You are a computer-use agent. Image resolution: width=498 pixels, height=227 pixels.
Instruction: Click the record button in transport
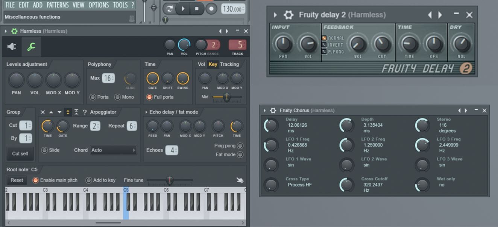[x=211, y=9]
